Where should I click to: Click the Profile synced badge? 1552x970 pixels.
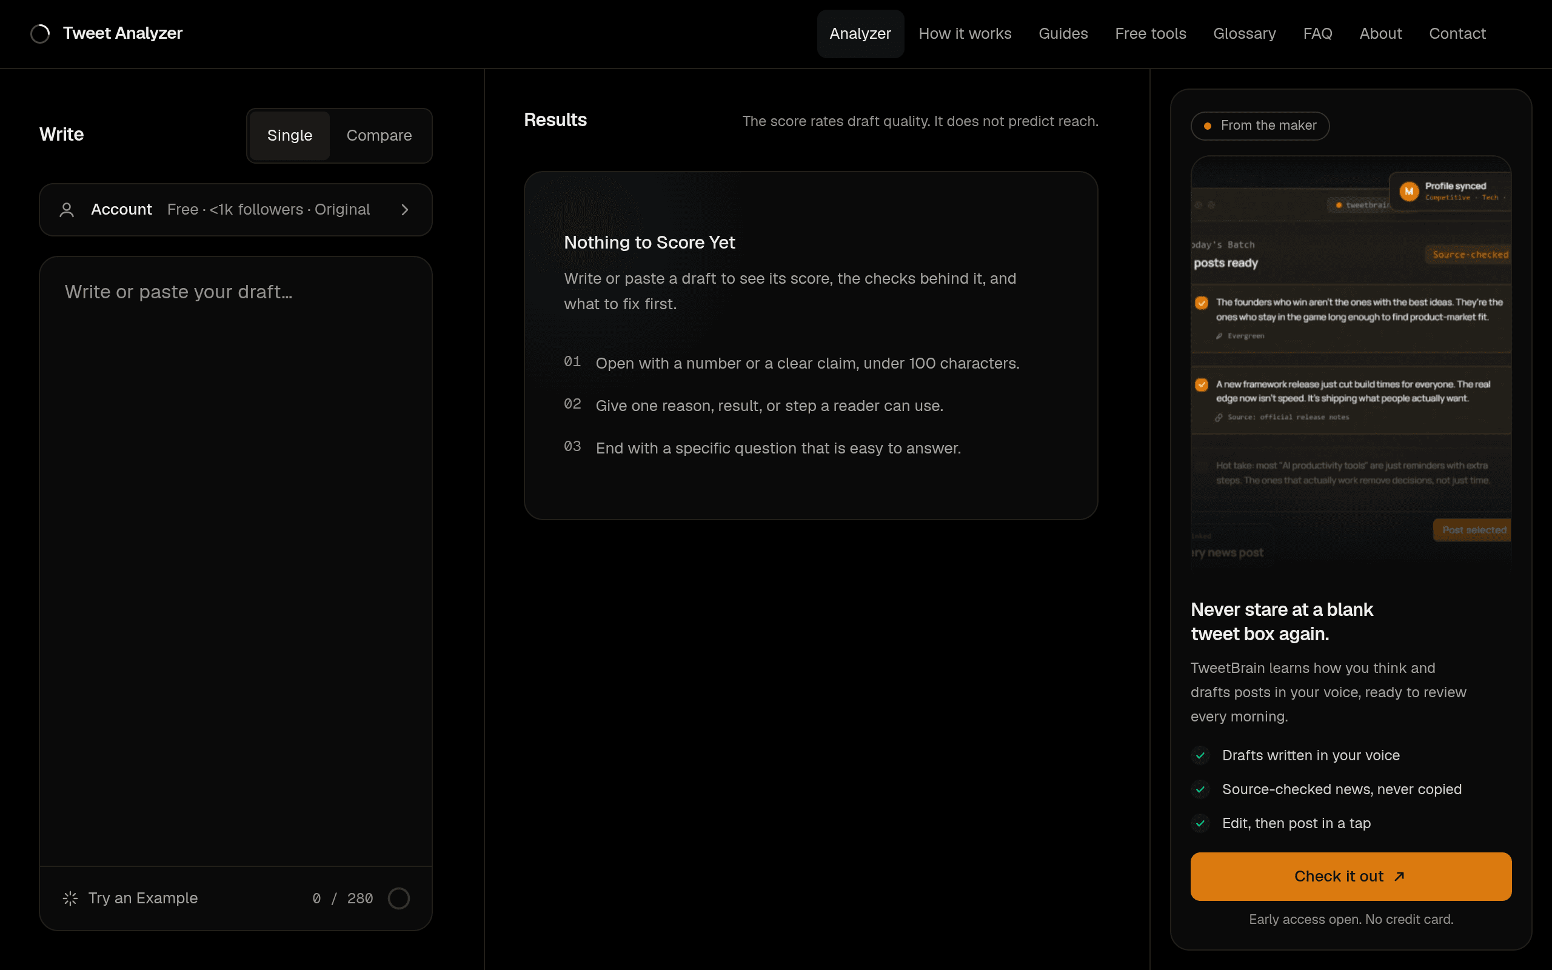point(1451,191)
